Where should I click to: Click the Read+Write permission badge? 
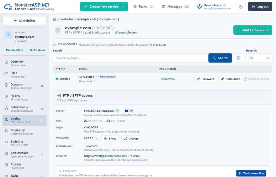pyautogui.click(x=167, y=79)
